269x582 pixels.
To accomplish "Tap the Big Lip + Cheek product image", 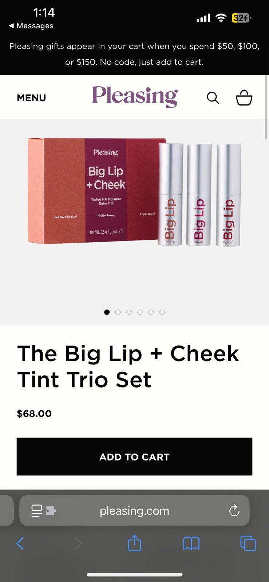I will pos(134,192).
